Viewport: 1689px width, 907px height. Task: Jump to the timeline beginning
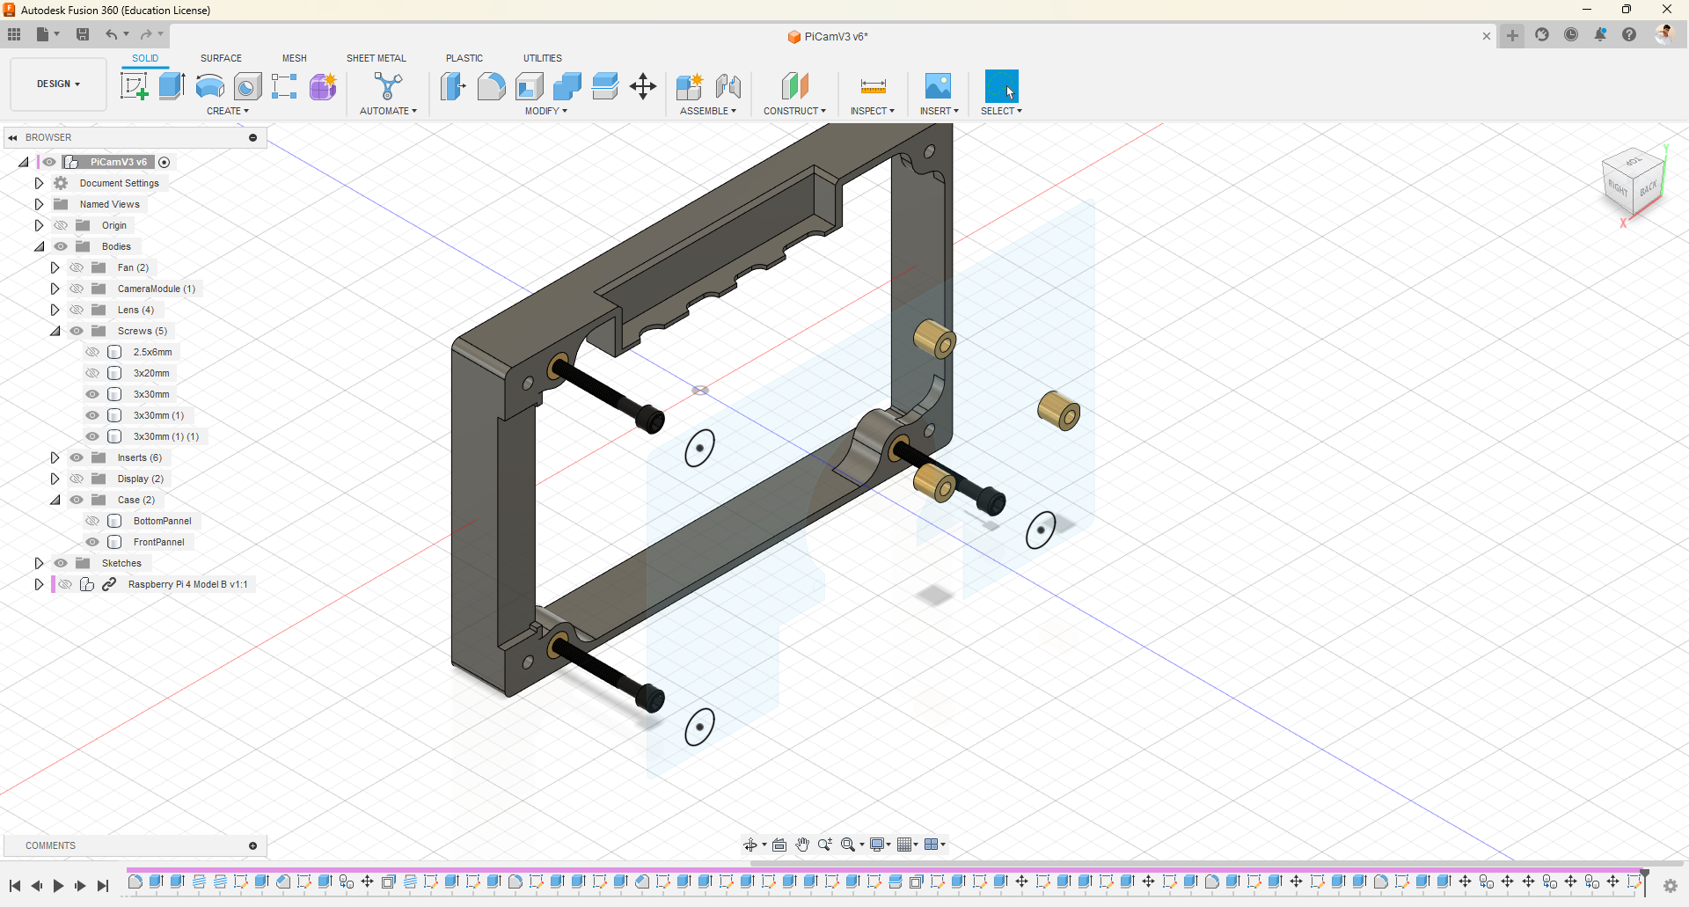(15, 886)
